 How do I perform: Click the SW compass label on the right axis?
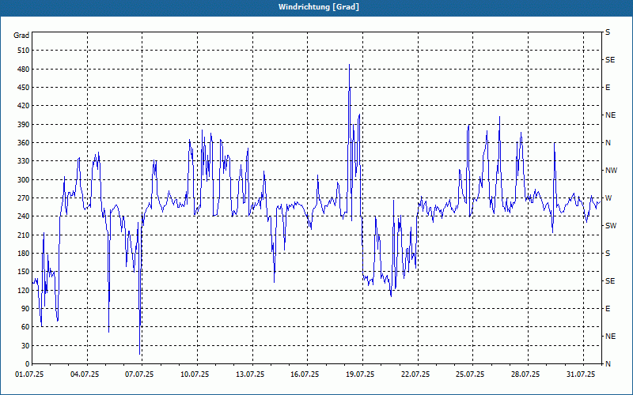(611, 226)
